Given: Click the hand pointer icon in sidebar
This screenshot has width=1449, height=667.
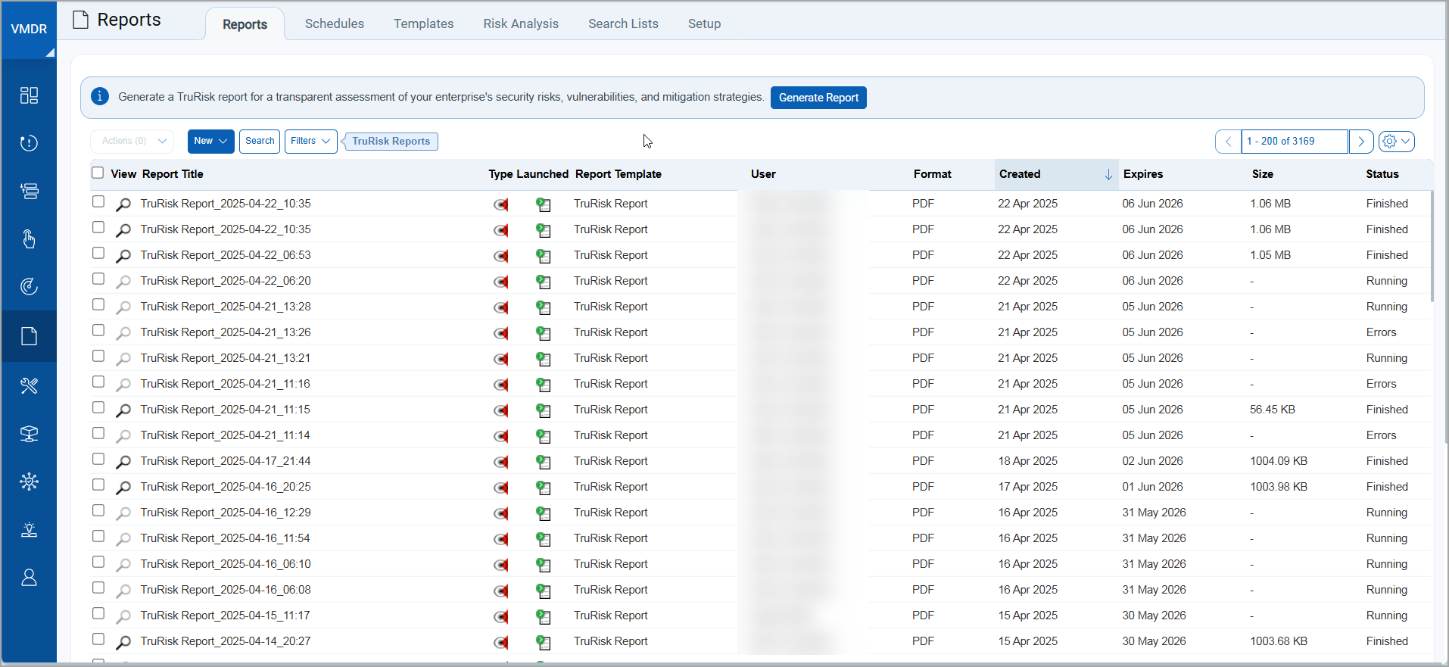Looking at the screenshot, I should coord(29,239).
